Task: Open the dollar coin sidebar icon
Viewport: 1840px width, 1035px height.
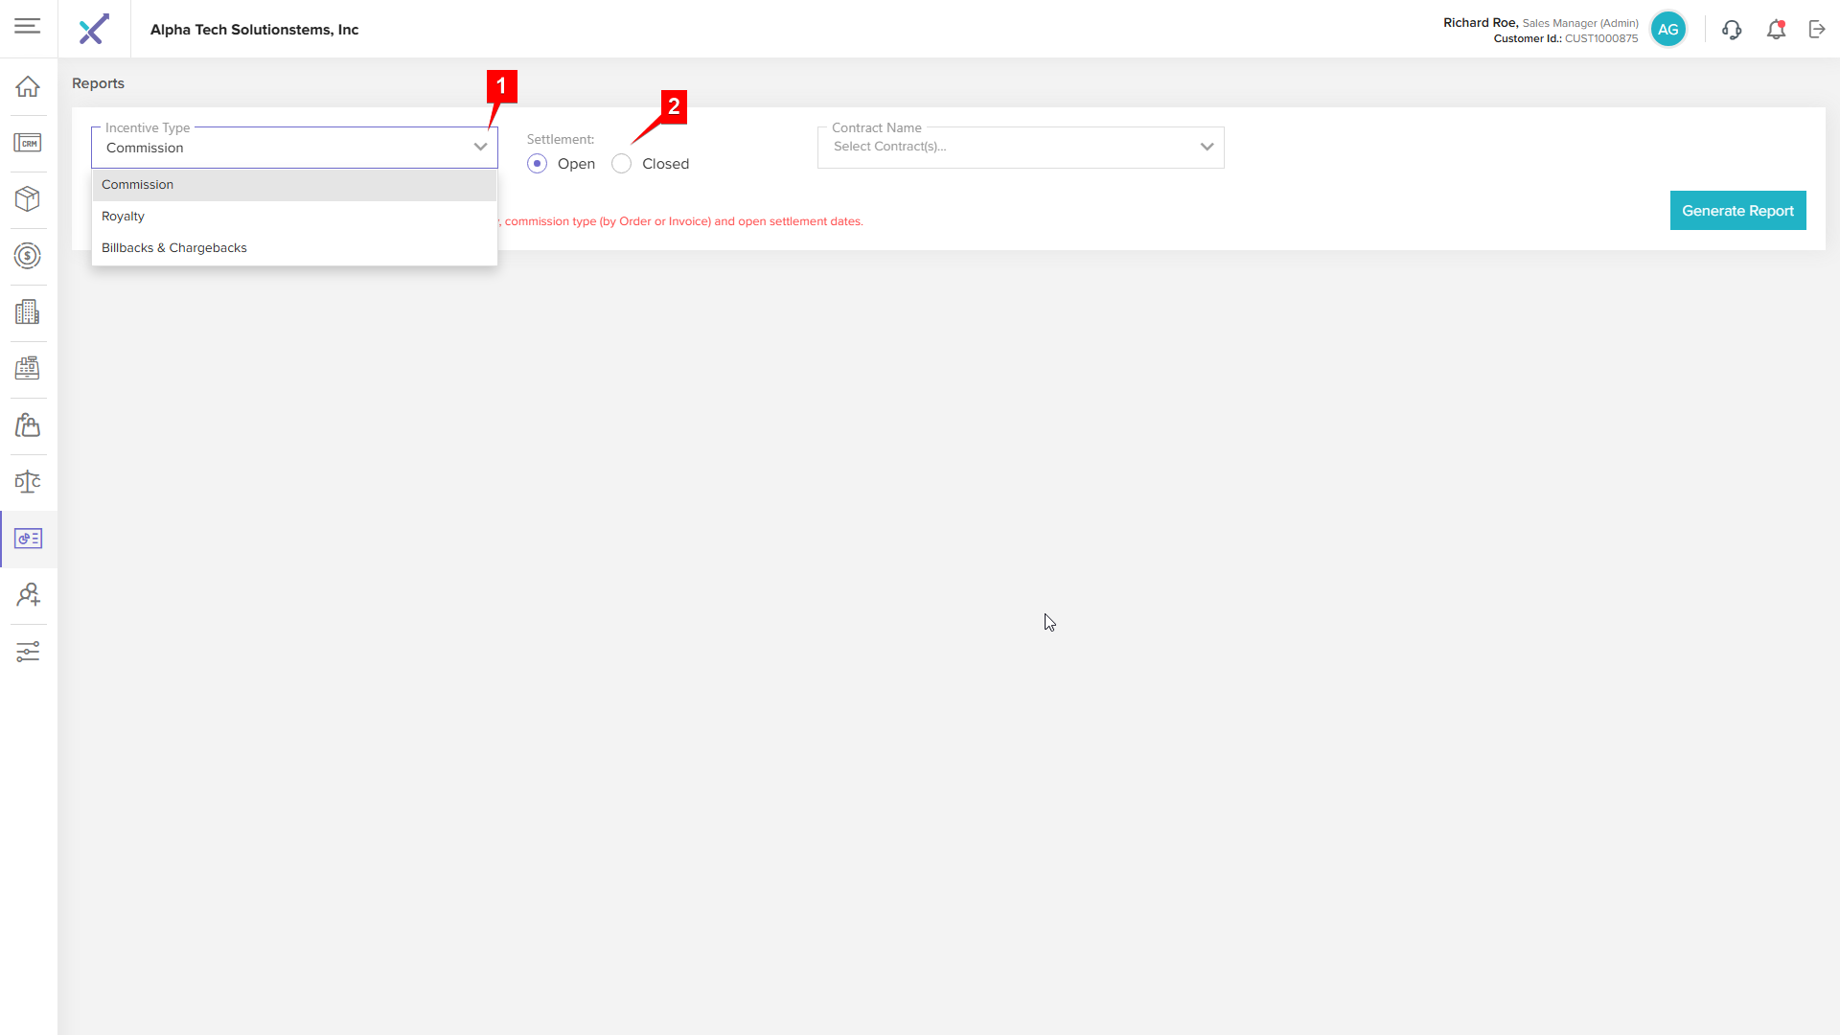Action: pyautogui.click(x=28, y=256)
